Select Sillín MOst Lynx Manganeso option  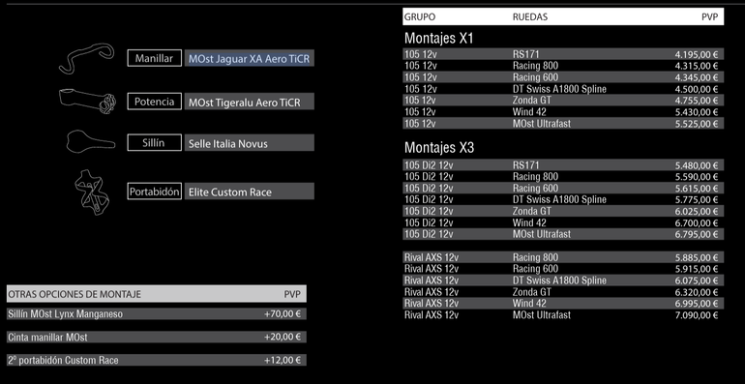coord(65,313)
